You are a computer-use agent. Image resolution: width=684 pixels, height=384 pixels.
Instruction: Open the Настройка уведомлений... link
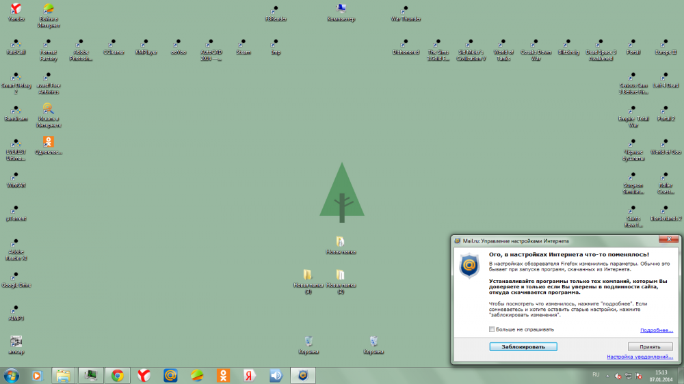pos(640,357)
